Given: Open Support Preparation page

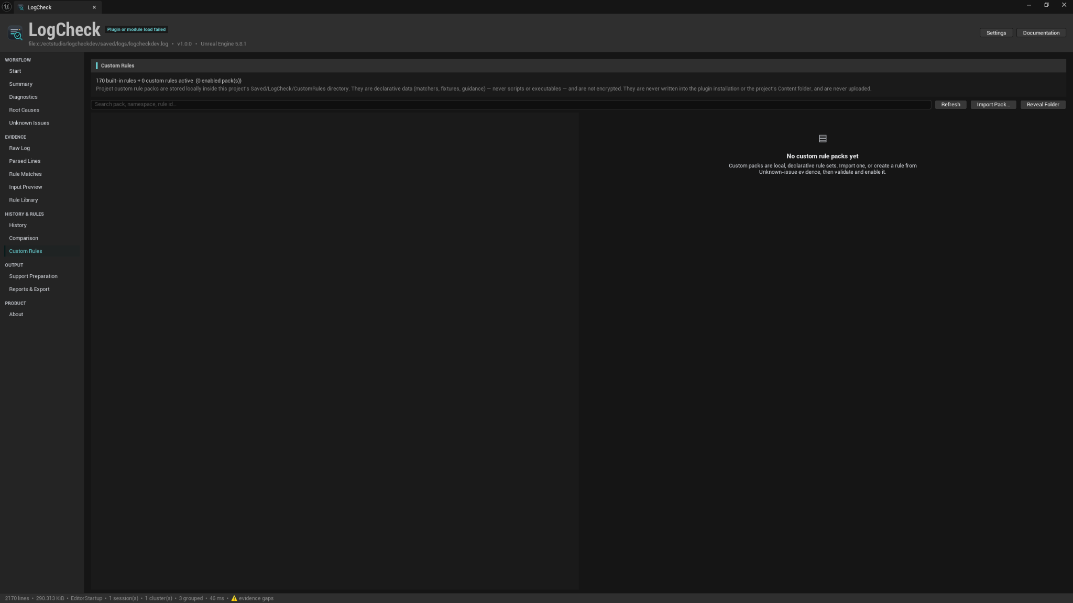Looking at the screenshot, I should coord(42,276).
